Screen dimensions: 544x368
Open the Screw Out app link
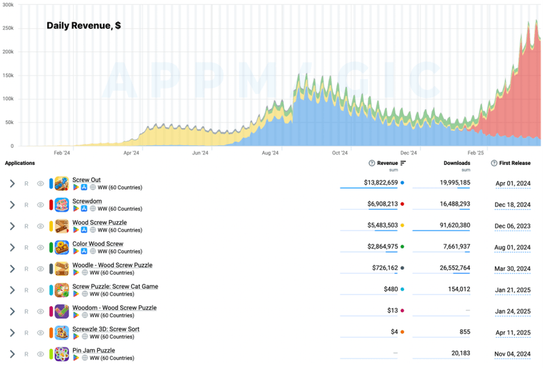pos(86,180)
